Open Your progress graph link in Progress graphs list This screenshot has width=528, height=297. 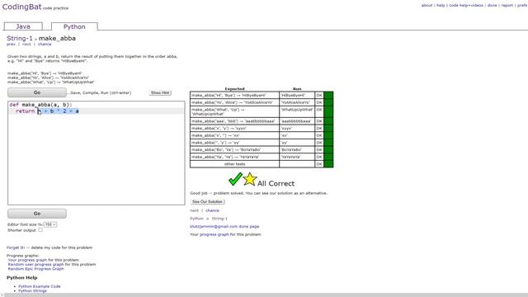click(x=27, y=260)
